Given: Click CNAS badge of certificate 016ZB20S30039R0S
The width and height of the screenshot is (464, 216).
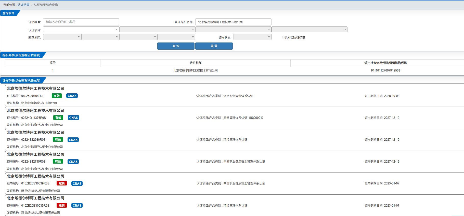Looking at the screenshot, I should (x=77, y=183).
